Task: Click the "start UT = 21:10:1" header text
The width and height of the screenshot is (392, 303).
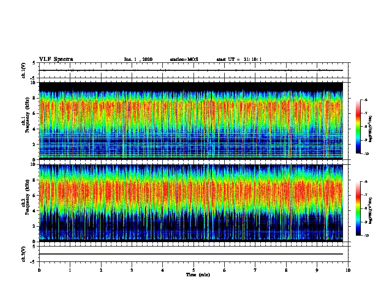Action: pos(239,59)
